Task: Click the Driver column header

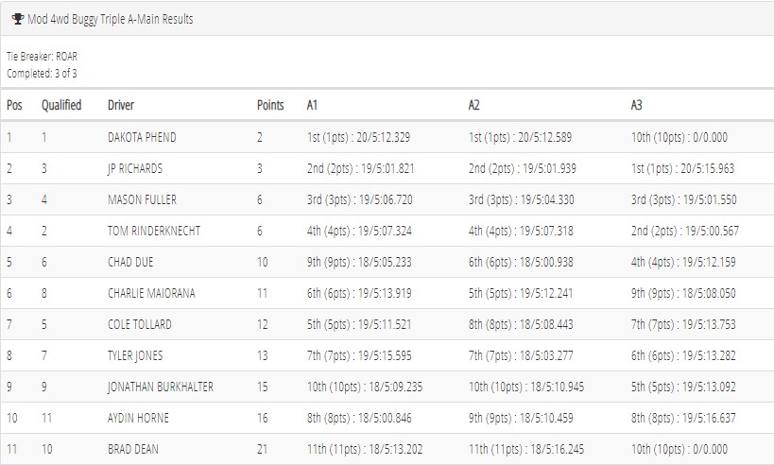Action: coord(121,105)
